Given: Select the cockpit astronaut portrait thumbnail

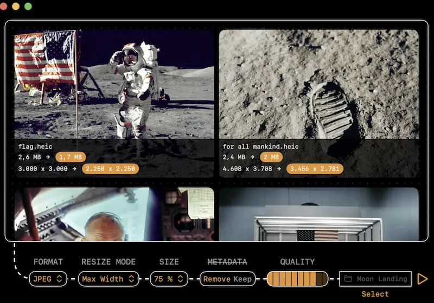Looking at the screenshot, I should point(114,214).
